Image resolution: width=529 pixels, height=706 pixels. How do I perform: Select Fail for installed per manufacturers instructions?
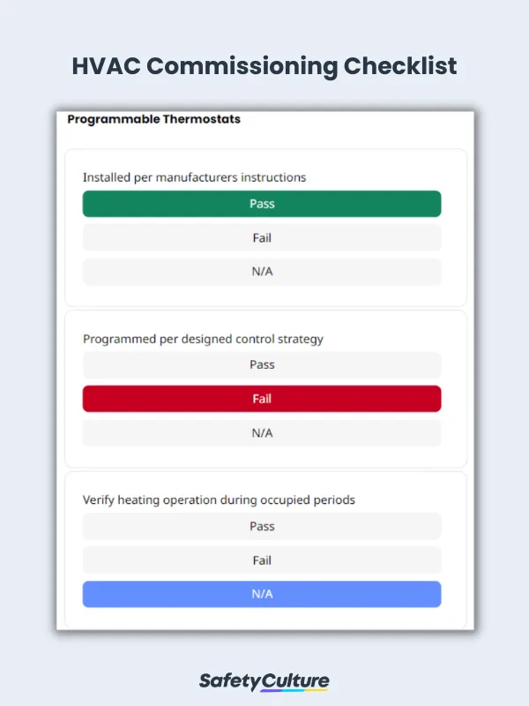click(x=261, y=237)
